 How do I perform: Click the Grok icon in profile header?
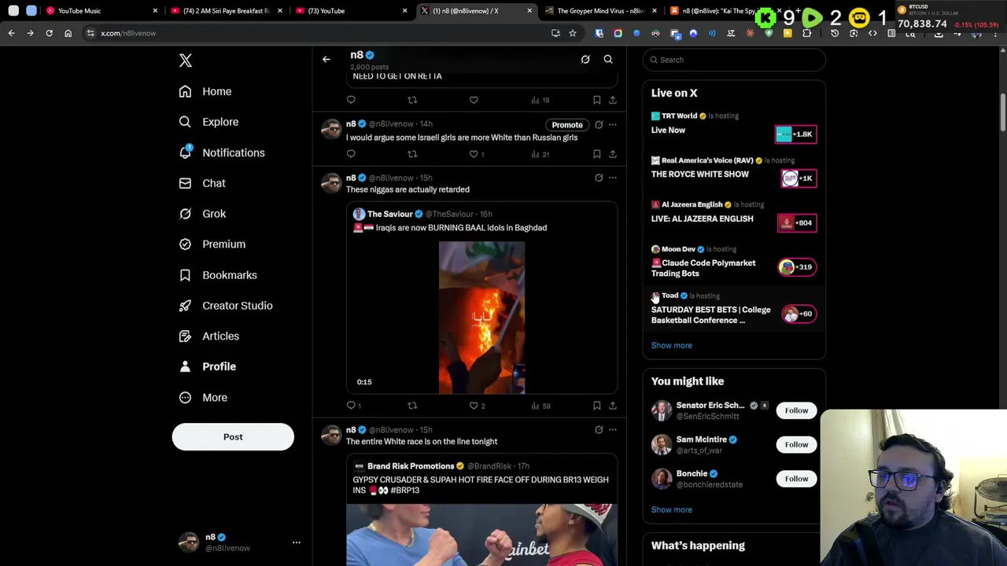(585, 60)
